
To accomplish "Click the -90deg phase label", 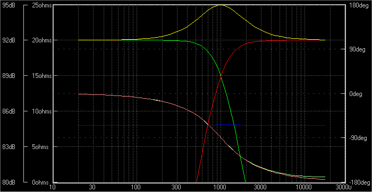I will pos(359,138).
